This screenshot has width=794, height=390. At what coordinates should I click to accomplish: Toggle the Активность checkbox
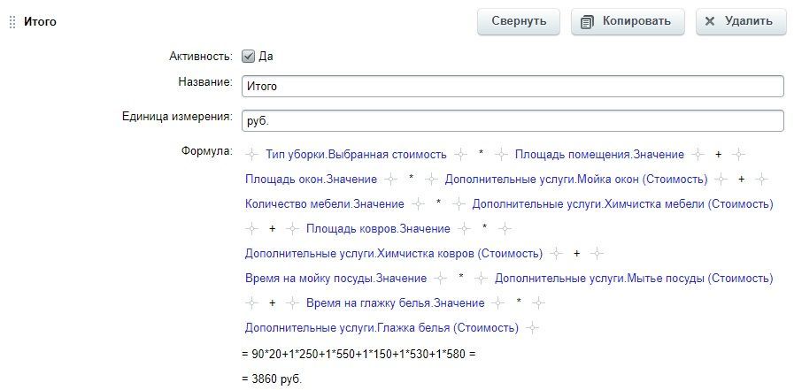[x=248, y=56]
